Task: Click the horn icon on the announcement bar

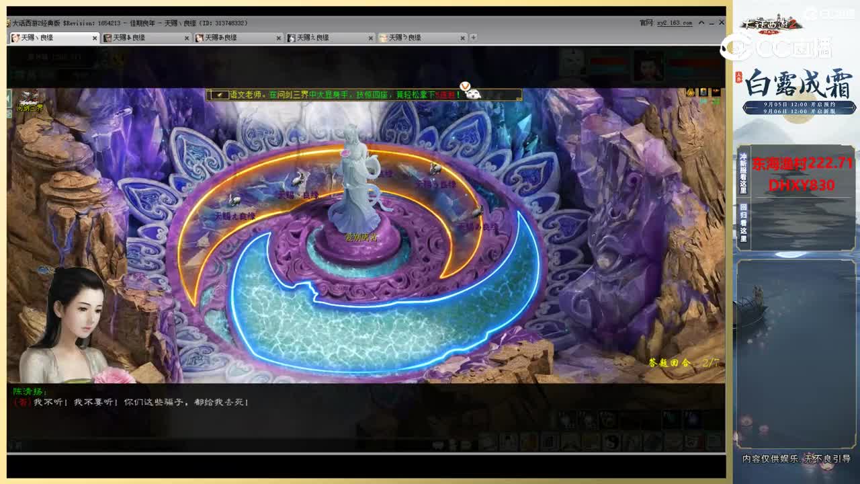Action: tap(219, 95)
